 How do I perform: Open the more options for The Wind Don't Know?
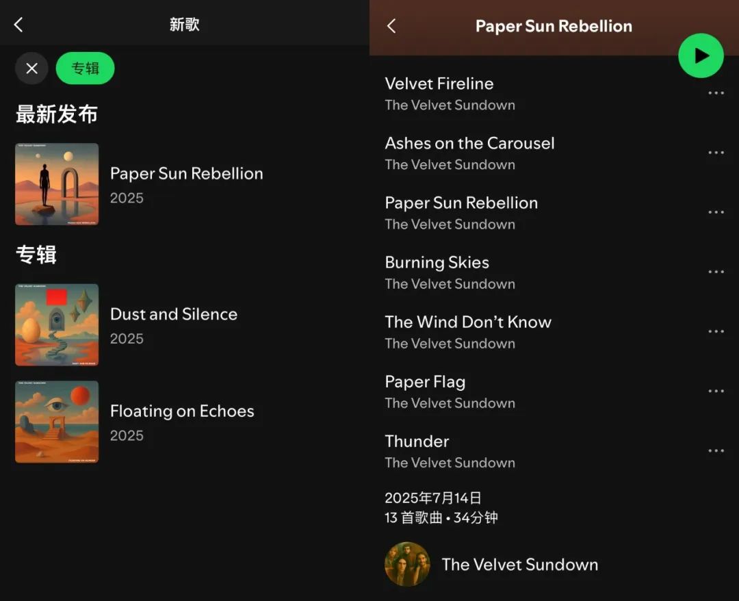point(716,331)
